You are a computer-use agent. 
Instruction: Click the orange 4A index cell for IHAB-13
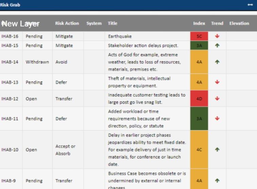coord(199,82)
